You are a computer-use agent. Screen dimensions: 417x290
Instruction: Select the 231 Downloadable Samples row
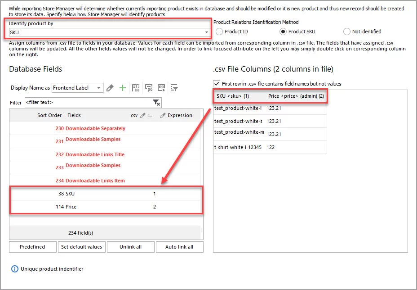(105, 141)
